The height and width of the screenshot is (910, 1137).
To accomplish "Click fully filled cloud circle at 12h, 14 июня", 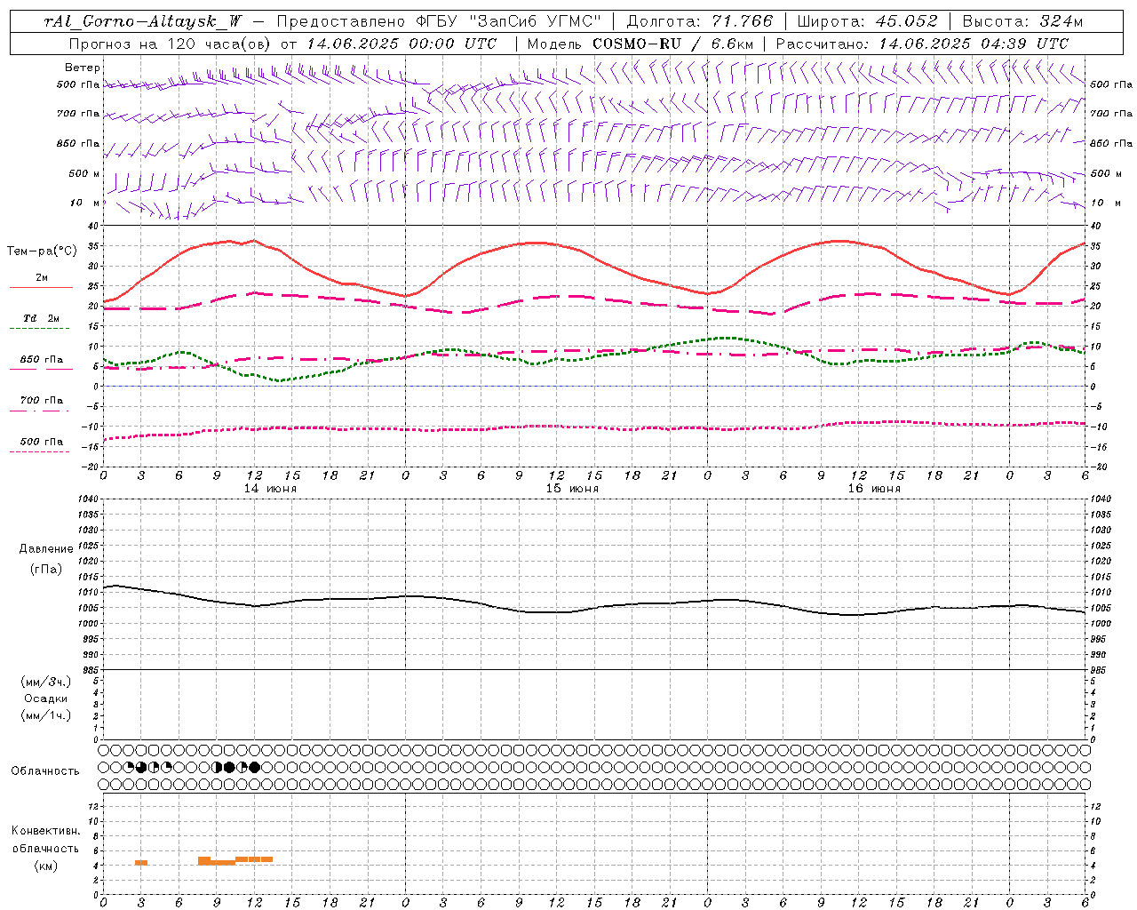I will [255, 767].
